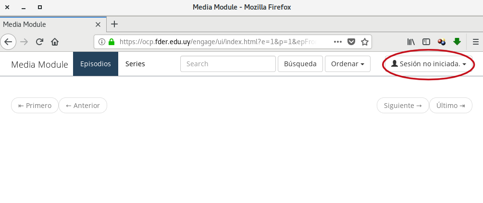Open page actions three-dot menu
The width and height of the screenshot is (483, 203).
pos(337,42)
